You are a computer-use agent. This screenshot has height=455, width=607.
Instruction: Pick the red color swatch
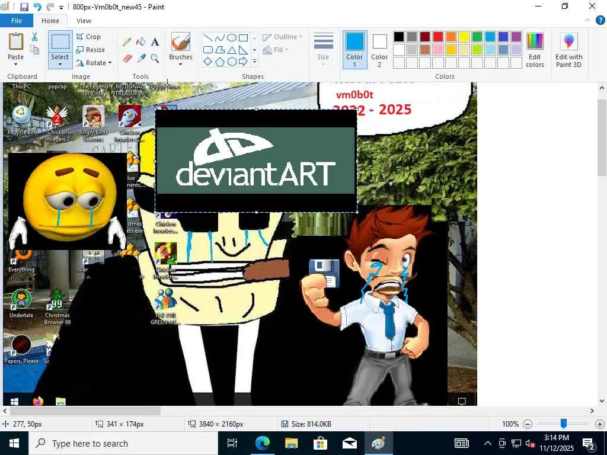438,37
